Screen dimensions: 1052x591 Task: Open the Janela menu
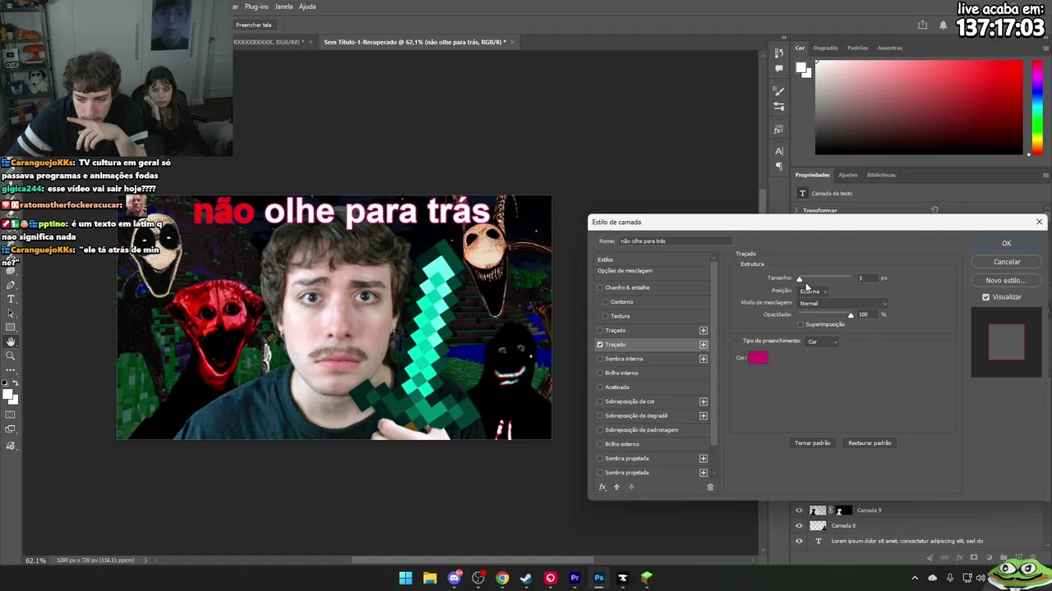(284, 7)
